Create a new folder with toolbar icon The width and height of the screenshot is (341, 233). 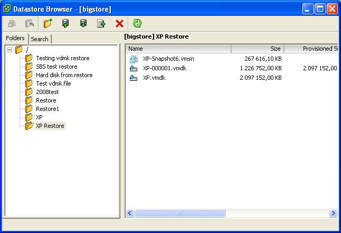pos(48,23)
